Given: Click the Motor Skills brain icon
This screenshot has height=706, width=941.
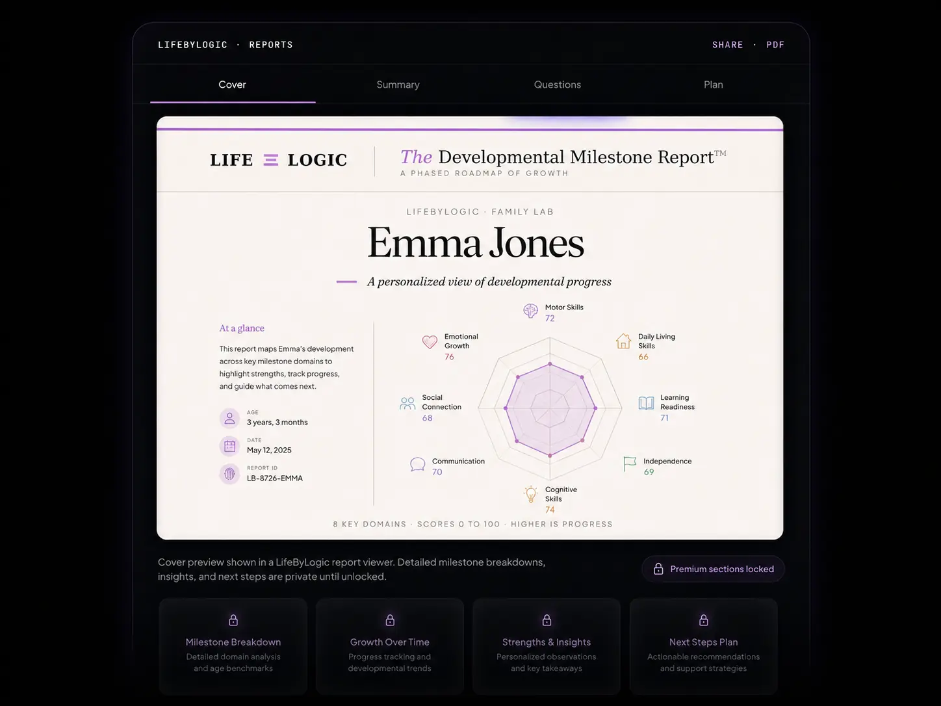Looking at the screenshot, I should click(x=531, y=311).
